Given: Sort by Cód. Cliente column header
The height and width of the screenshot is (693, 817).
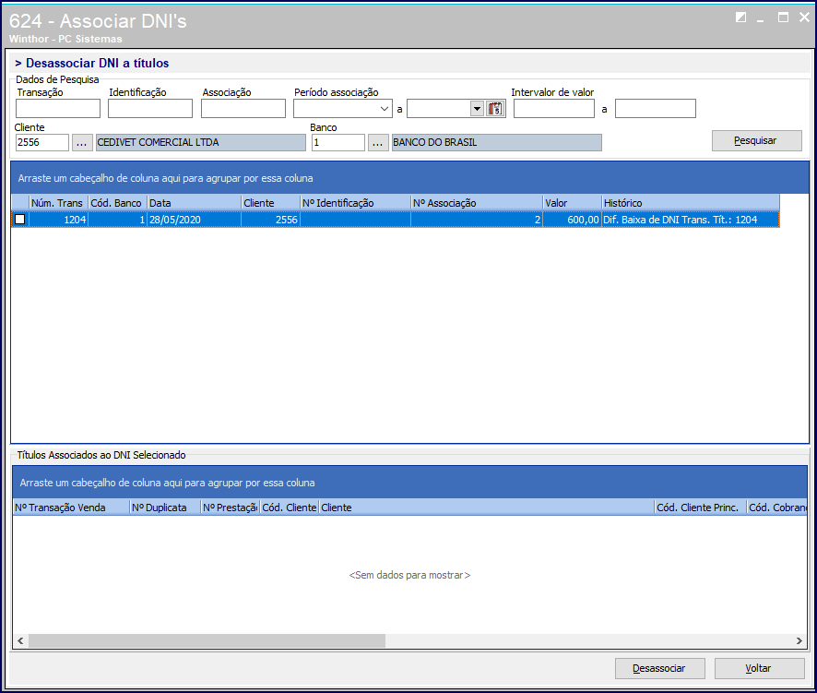Looking at the screenshot, I should tap(290, 508).
